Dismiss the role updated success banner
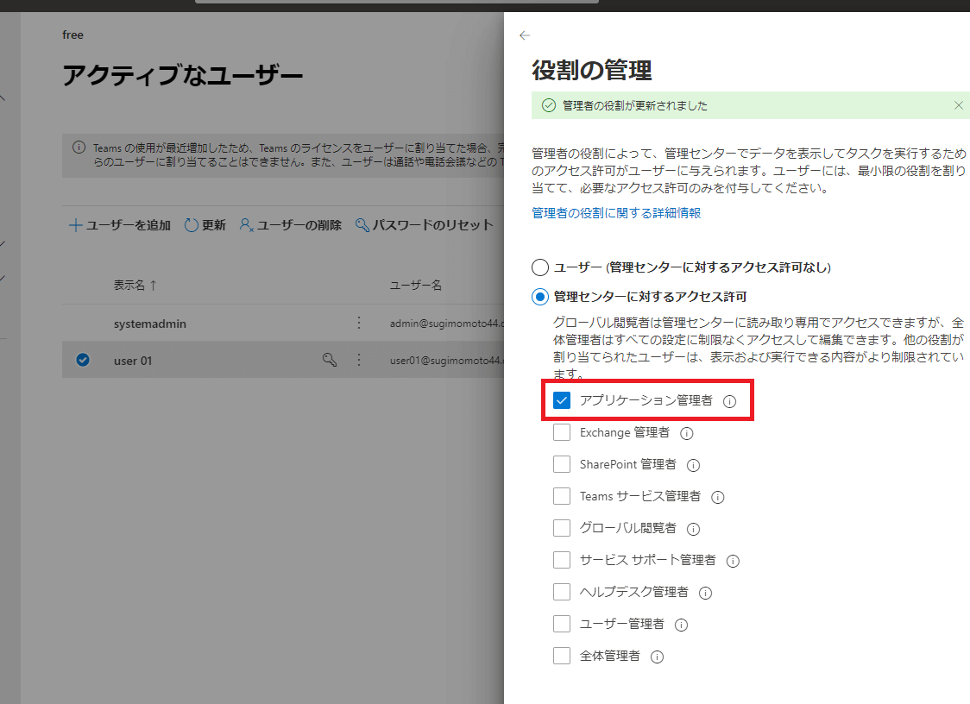 point(958,106)
